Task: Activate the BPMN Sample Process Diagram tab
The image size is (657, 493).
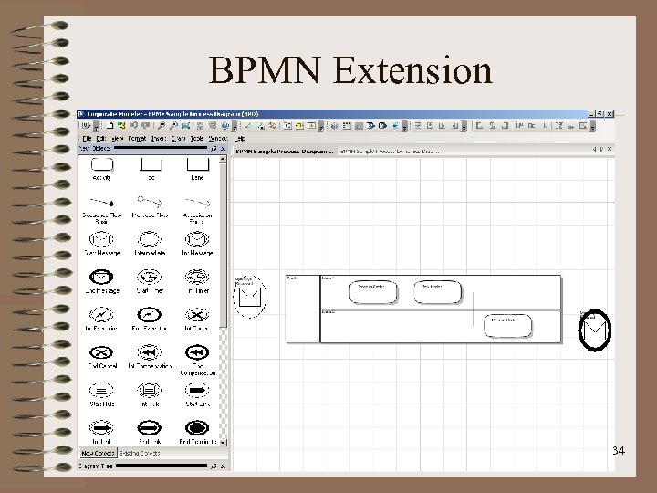Action: pos(284,151)
